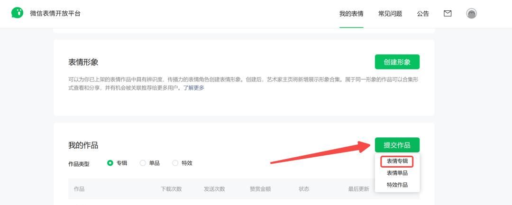Click the 作品 column header
Viewport: 512px width, 205px height.
click(79, 189)
